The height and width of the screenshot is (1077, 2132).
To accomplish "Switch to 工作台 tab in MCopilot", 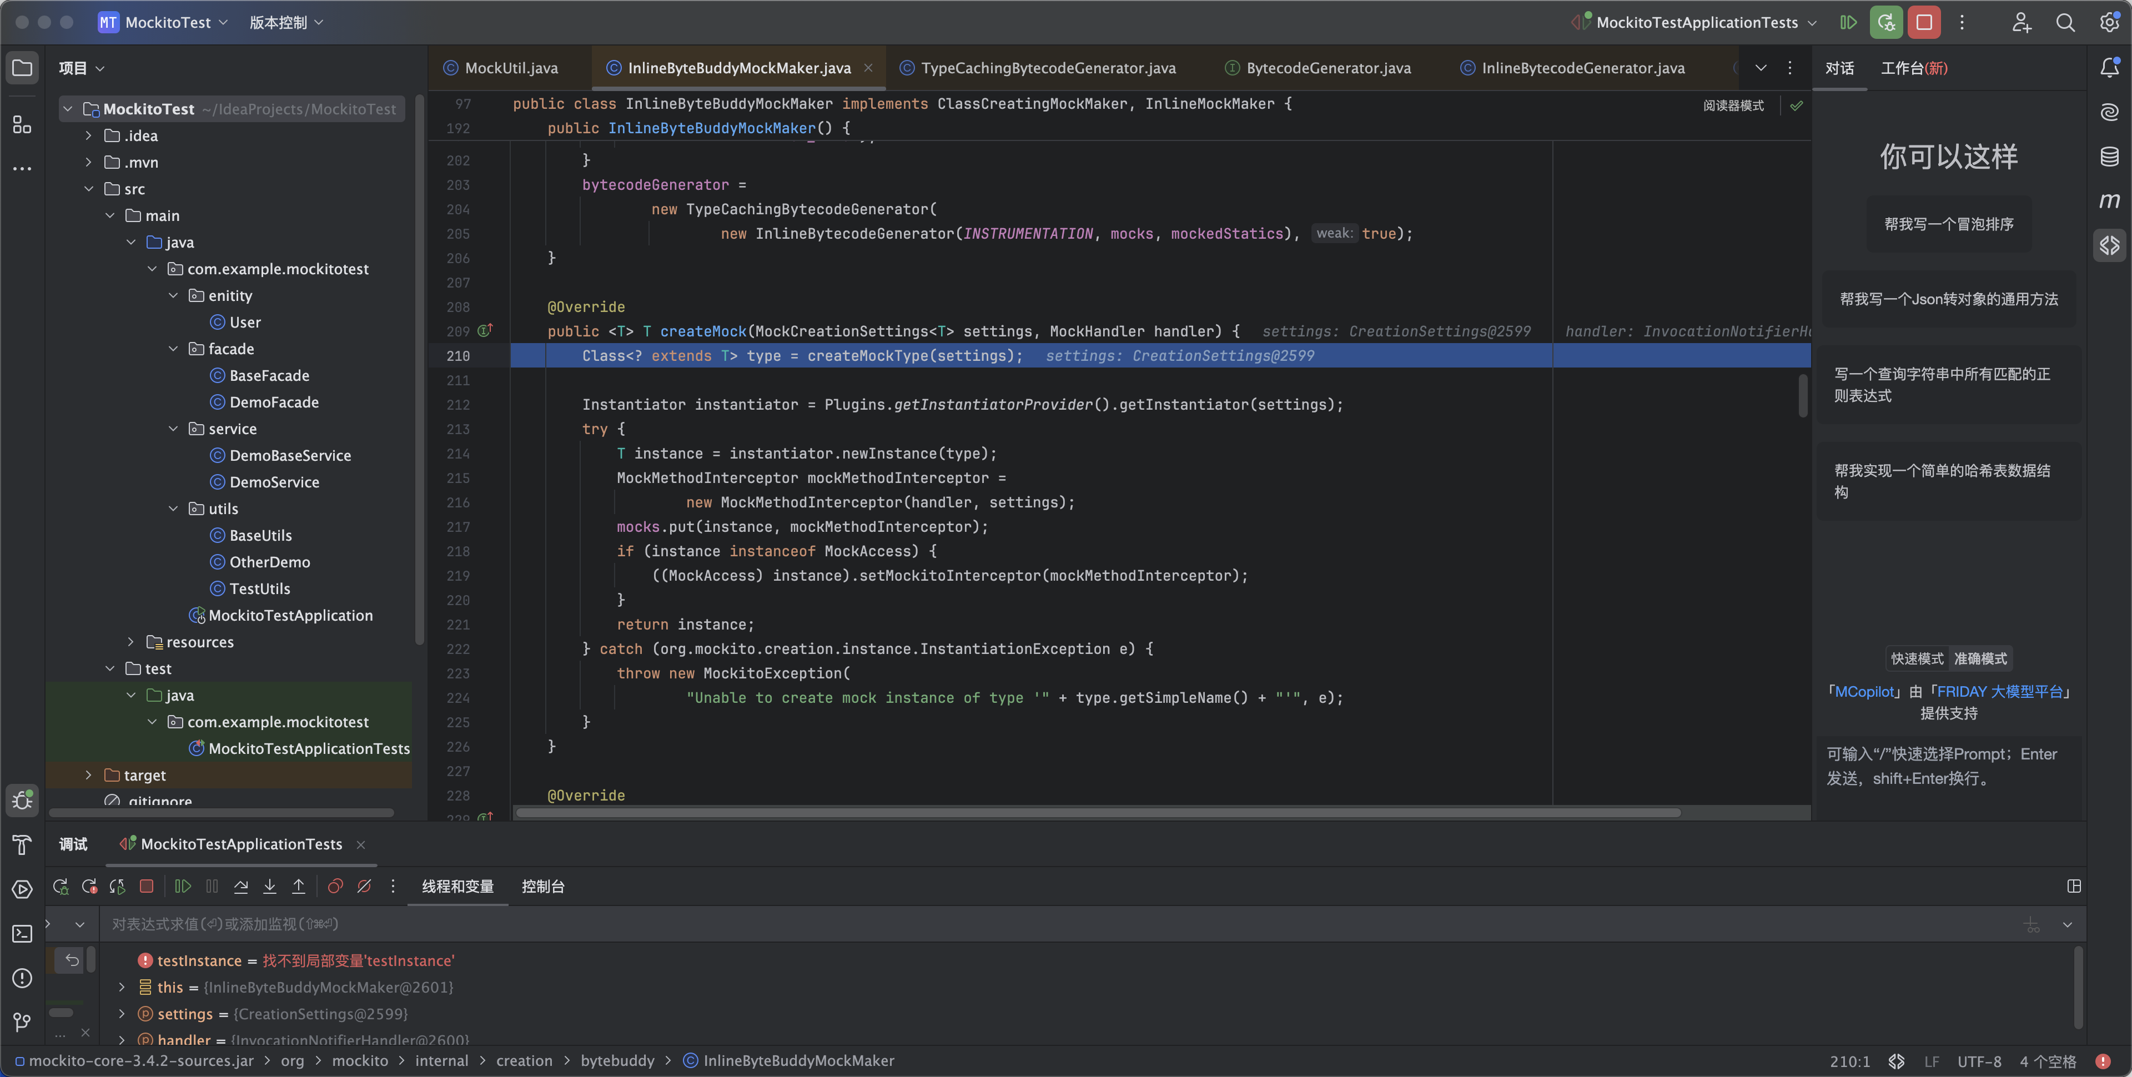I will (1913, 68).
